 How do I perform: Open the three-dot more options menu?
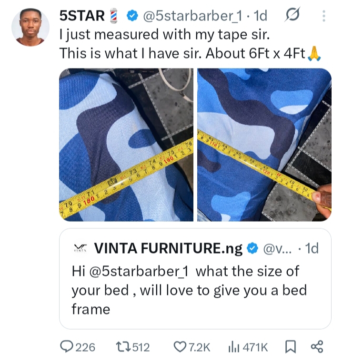point(324,16)
